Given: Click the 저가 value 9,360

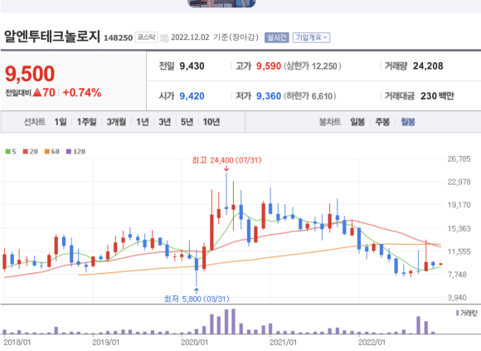Looking at the screenshot, I should (269, 96).
